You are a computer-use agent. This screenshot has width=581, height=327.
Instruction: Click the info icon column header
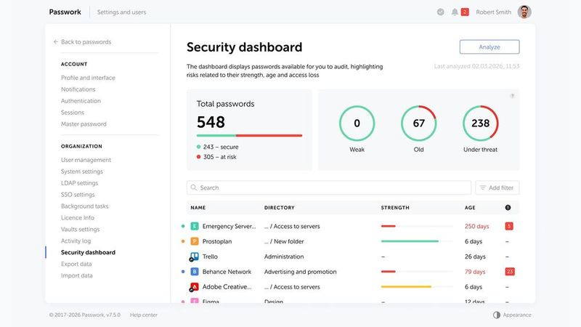(508, 208)
